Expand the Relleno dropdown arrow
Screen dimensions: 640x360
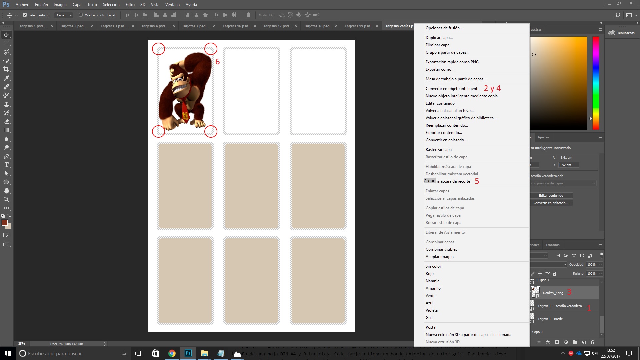coord(600,274)
